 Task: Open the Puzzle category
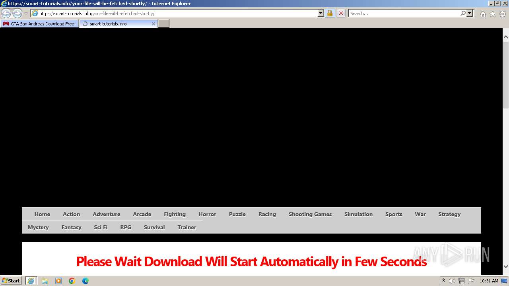(x=237, y=214)
